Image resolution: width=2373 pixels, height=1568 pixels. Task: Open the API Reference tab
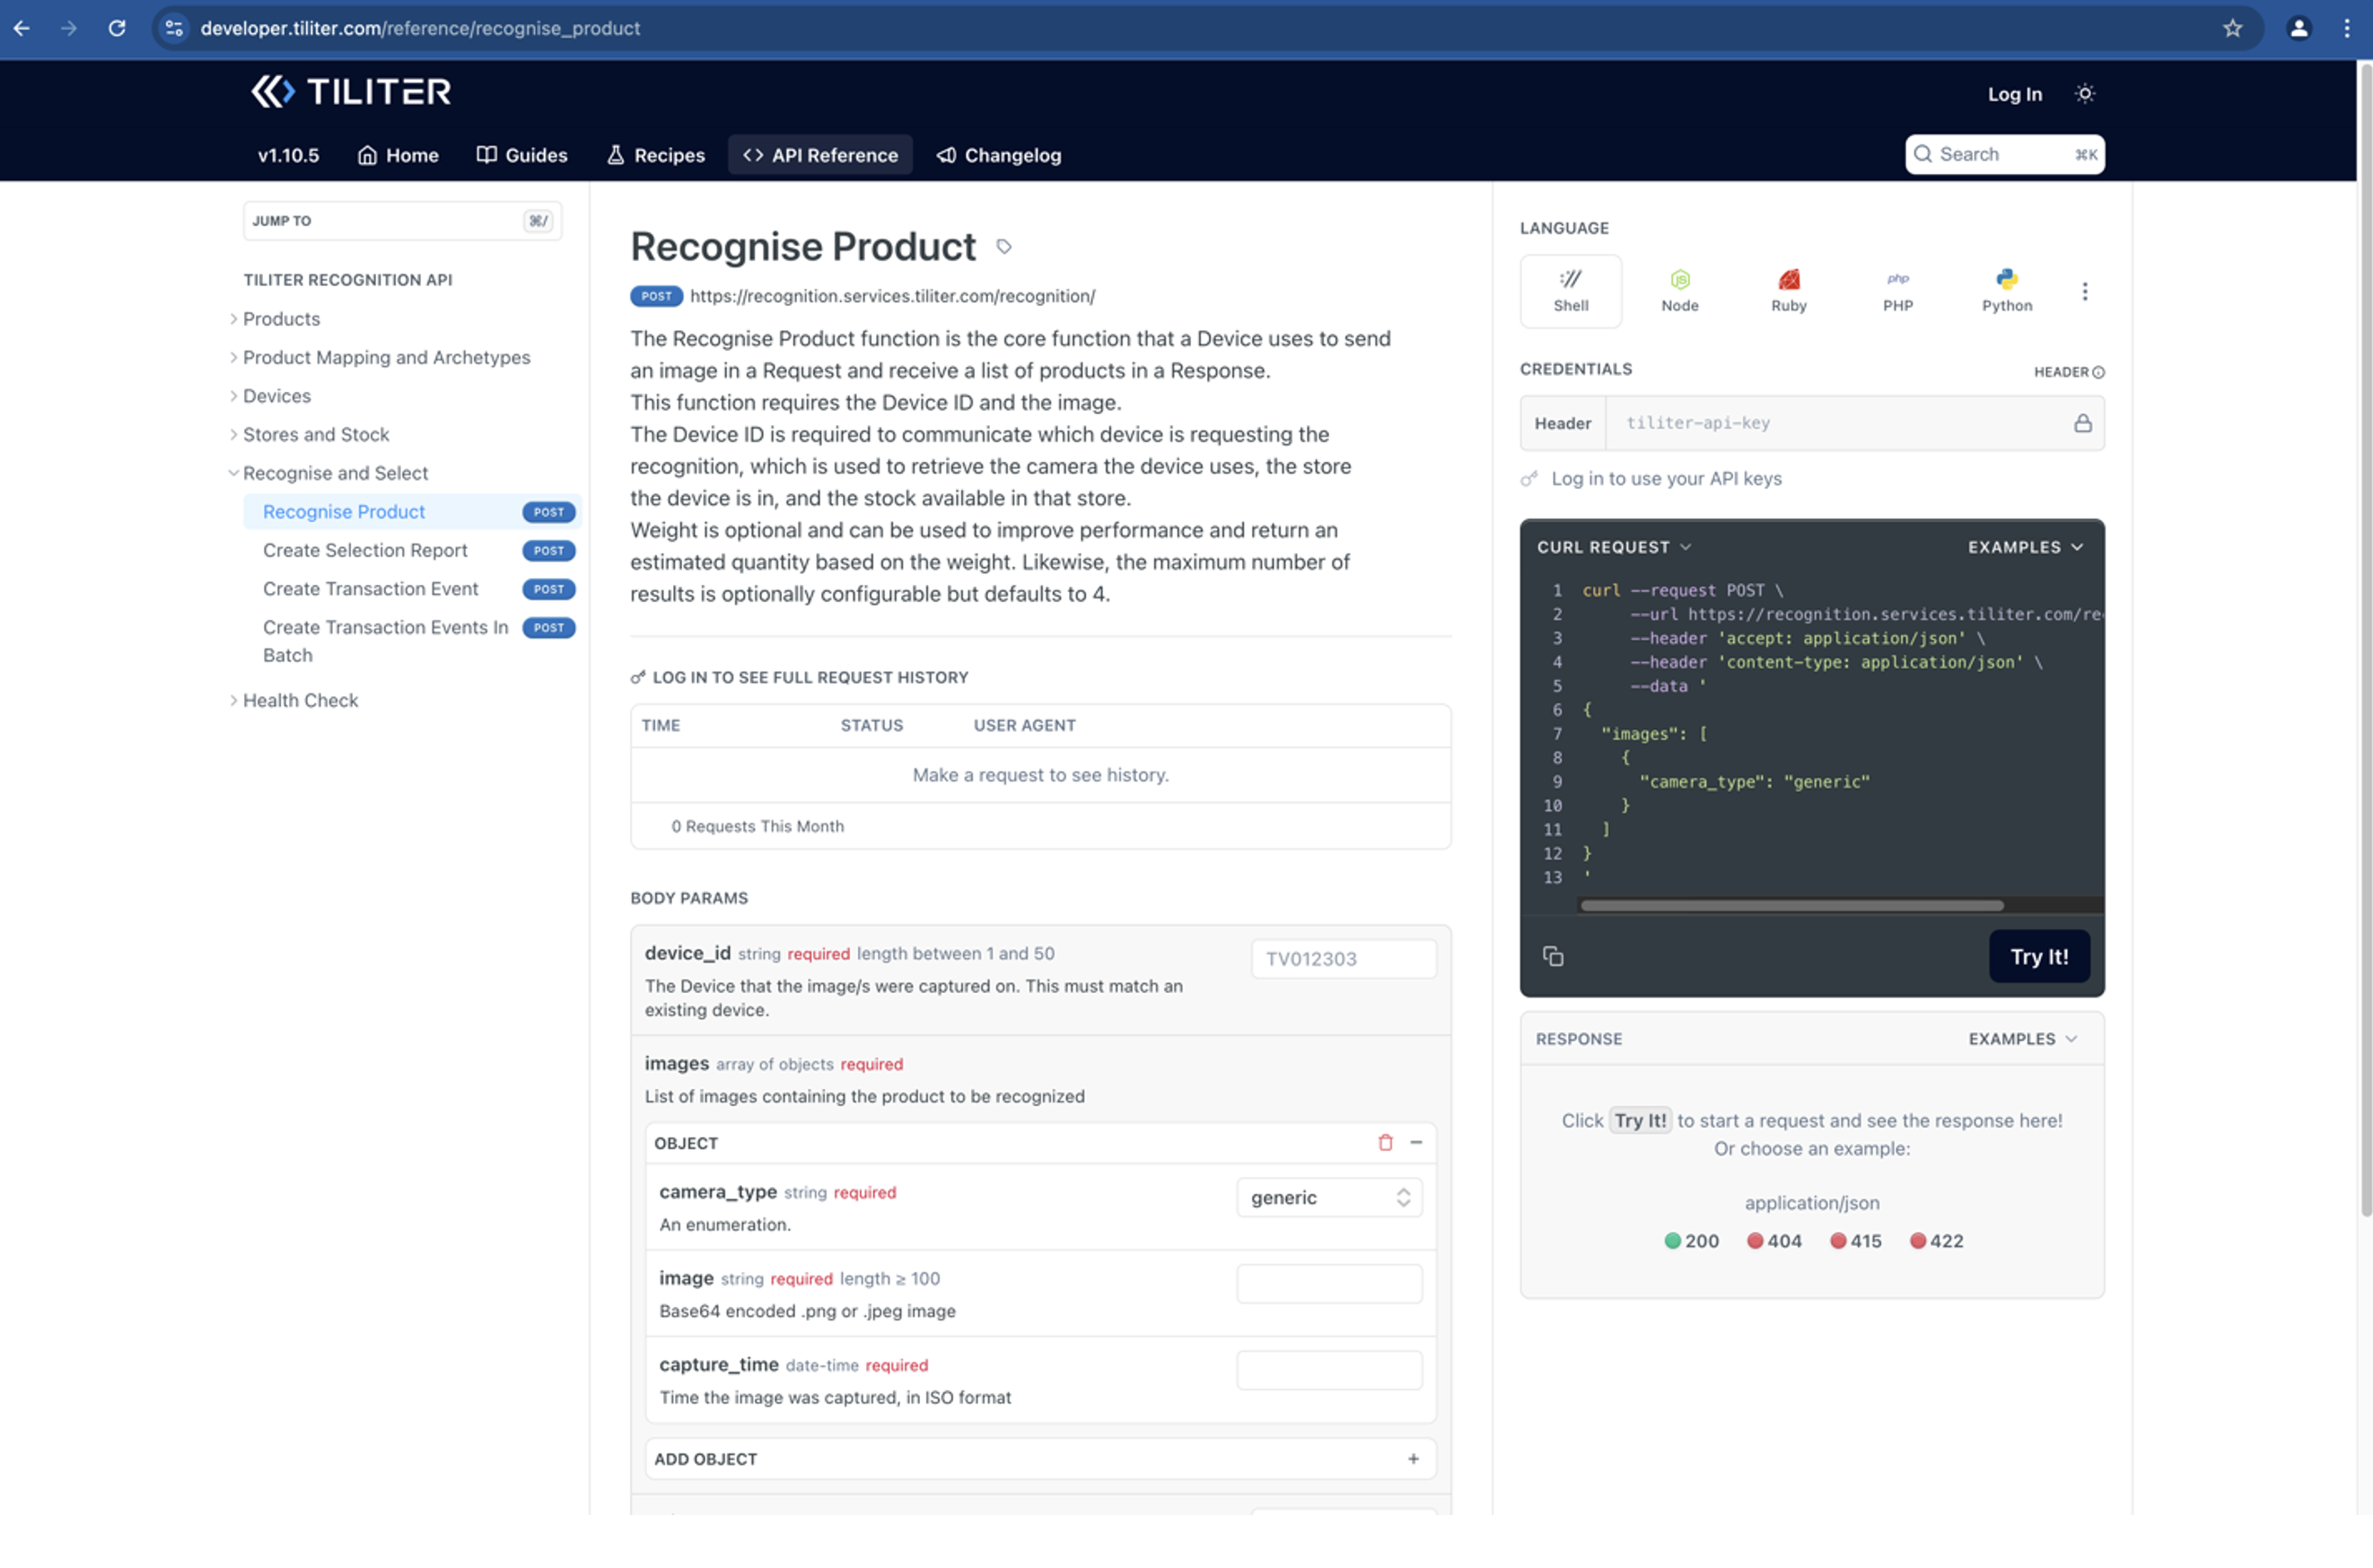click(x=820, y=155)
